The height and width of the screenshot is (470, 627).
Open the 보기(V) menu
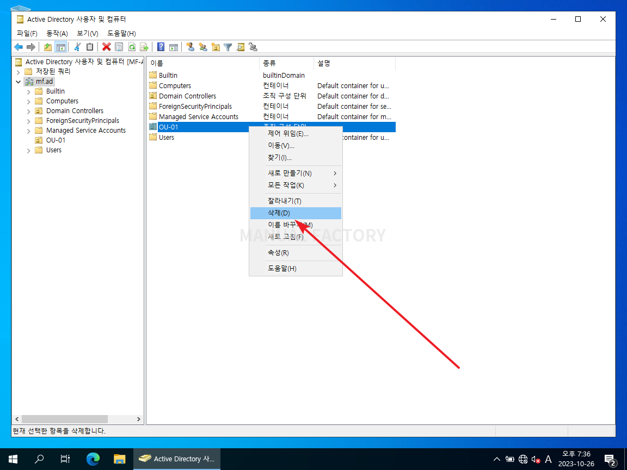click(x=88, y=34)
